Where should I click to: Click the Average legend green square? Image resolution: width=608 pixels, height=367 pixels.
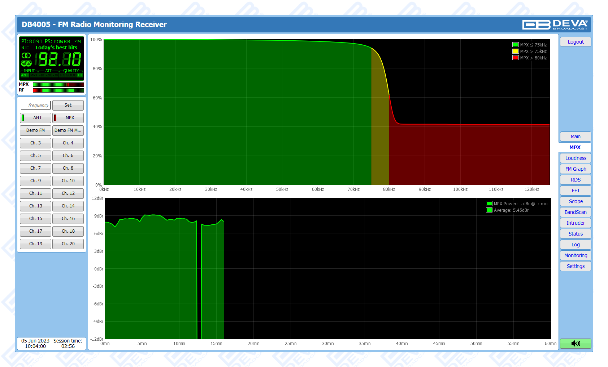point(489,210)
